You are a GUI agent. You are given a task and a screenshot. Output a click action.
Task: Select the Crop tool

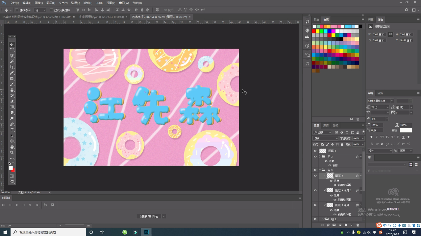(x=12, y=67)
